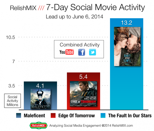154x131 pixels.
Task: Click the Edge Of Tomorrow red legend swatch
Action: pyautogui.click(x=53, y=115)
